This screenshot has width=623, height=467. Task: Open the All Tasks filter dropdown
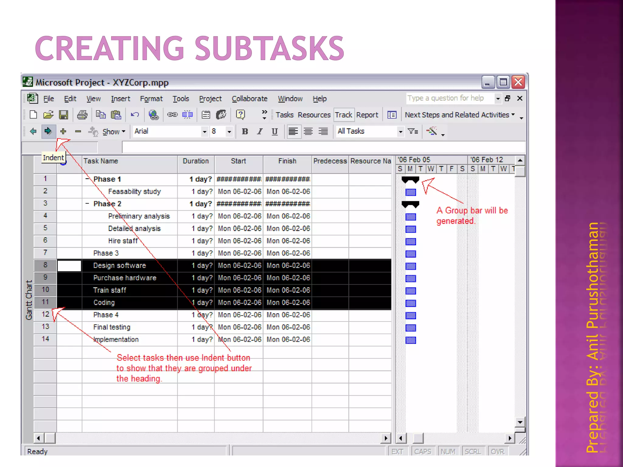point(400,132)
